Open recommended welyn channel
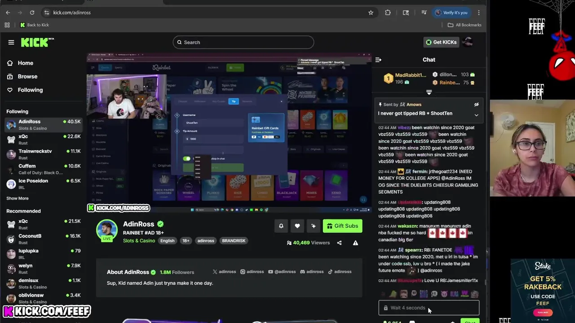 coord(43,269)
